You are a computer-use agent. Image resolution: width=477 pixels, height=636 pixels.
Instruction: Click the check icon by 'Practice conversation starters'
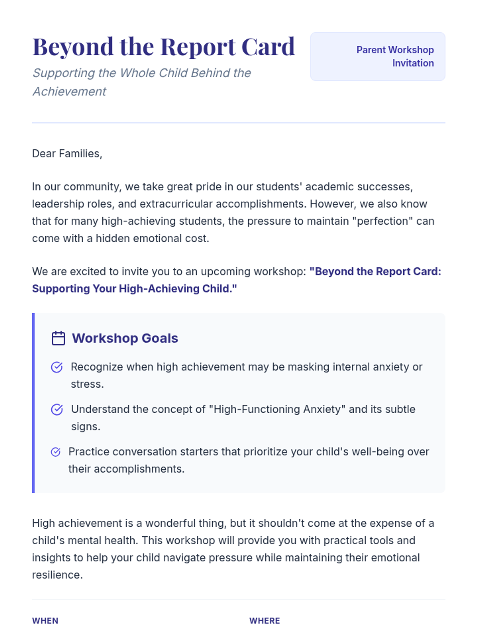(56, 452)
